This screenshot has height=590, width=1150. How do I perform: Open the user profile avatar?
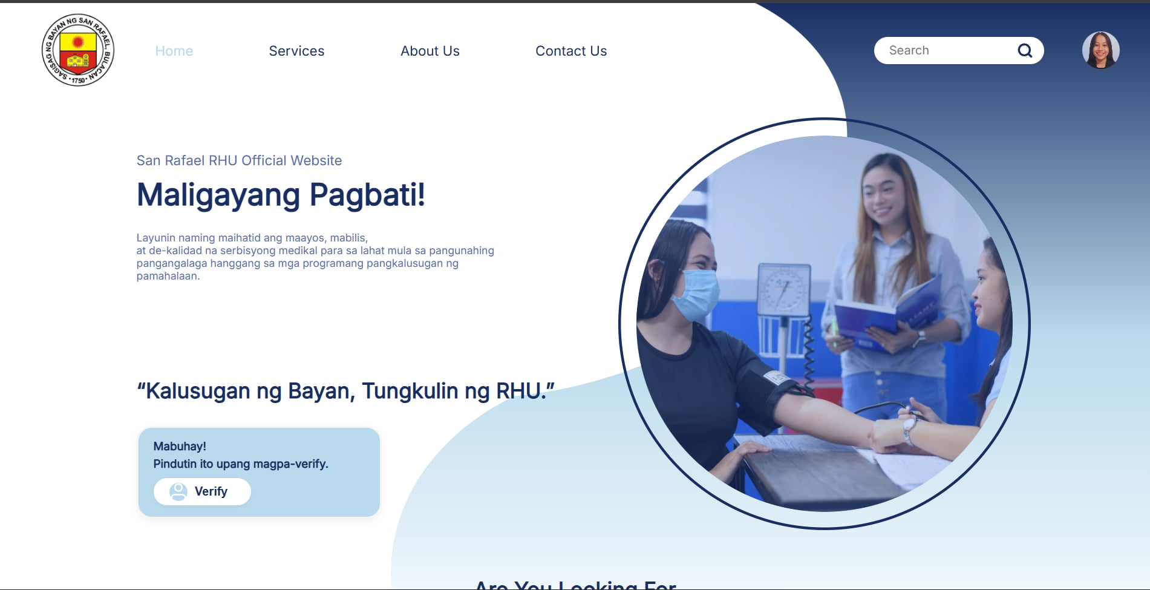[1100, 50]
